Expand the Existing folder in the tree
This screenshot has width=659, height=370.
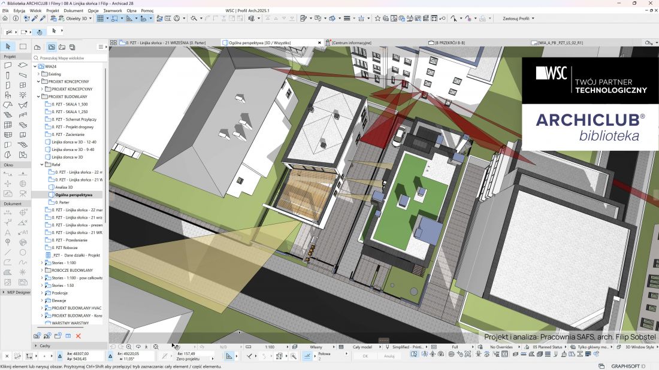coord(39,74)
